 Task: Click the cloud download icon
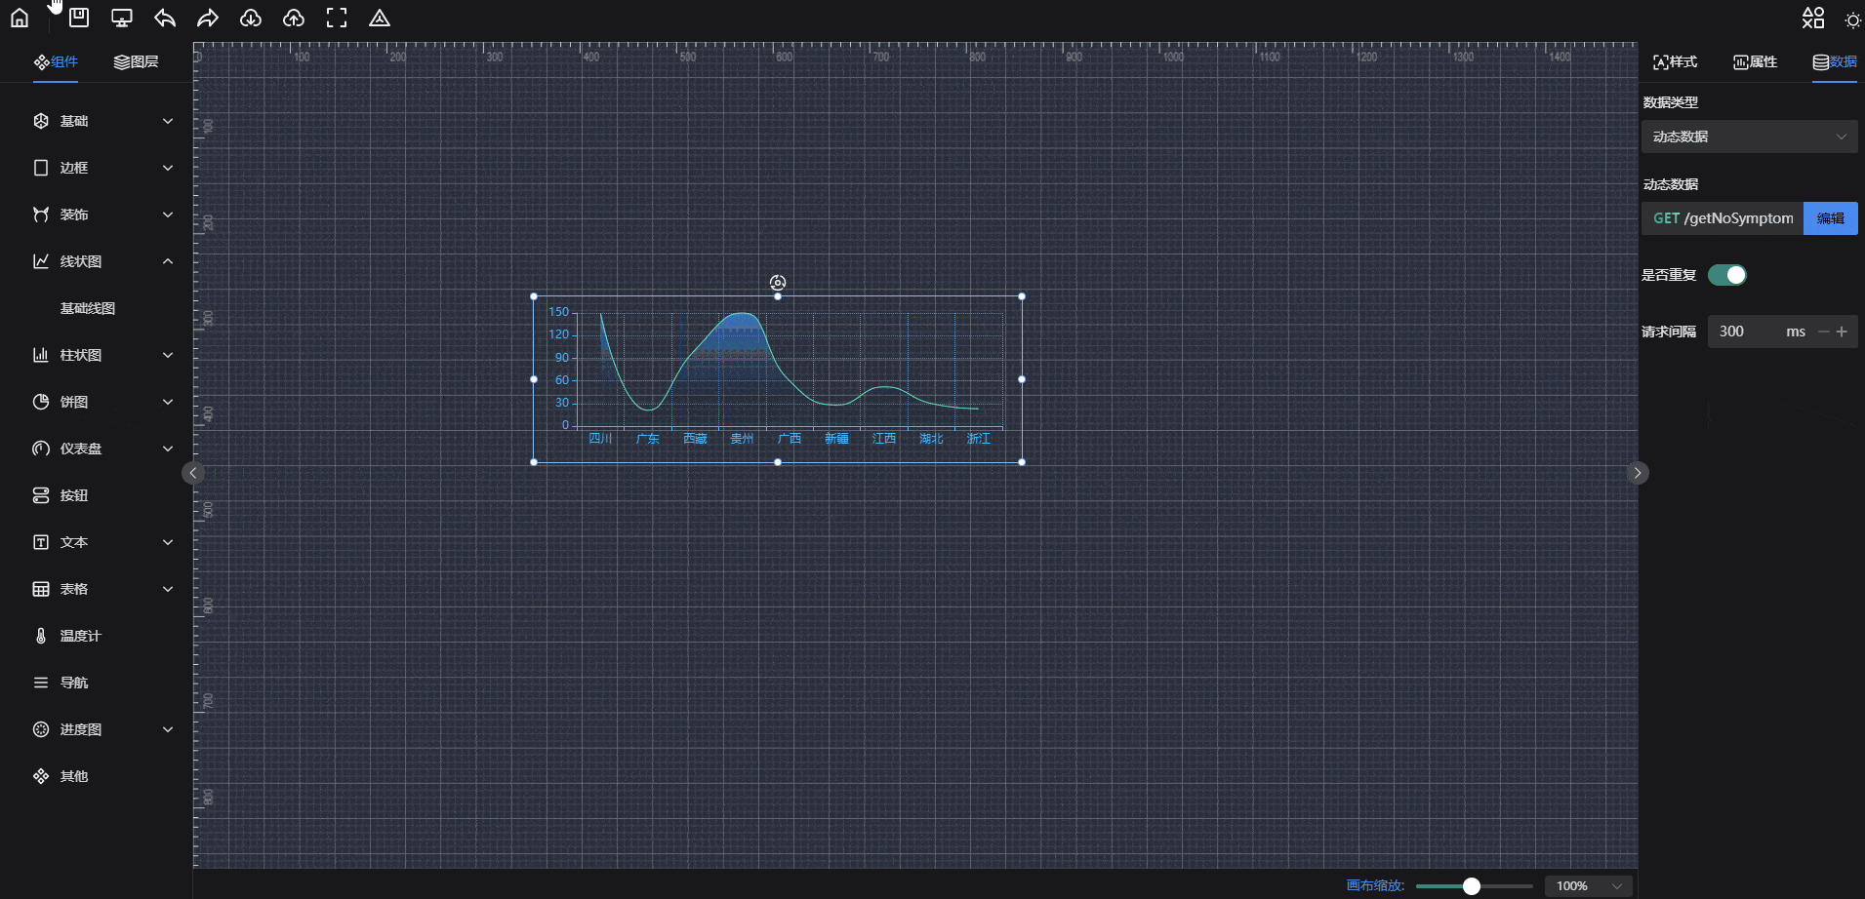(x=251, y=18)
